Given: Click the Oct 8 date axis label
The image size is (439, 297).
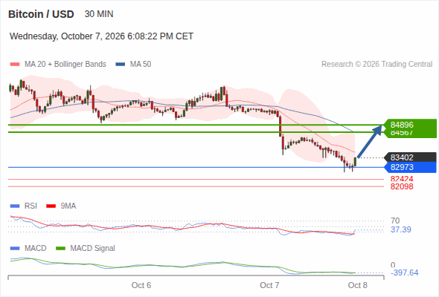Looking at the screenshot, I should click(358, 285).
